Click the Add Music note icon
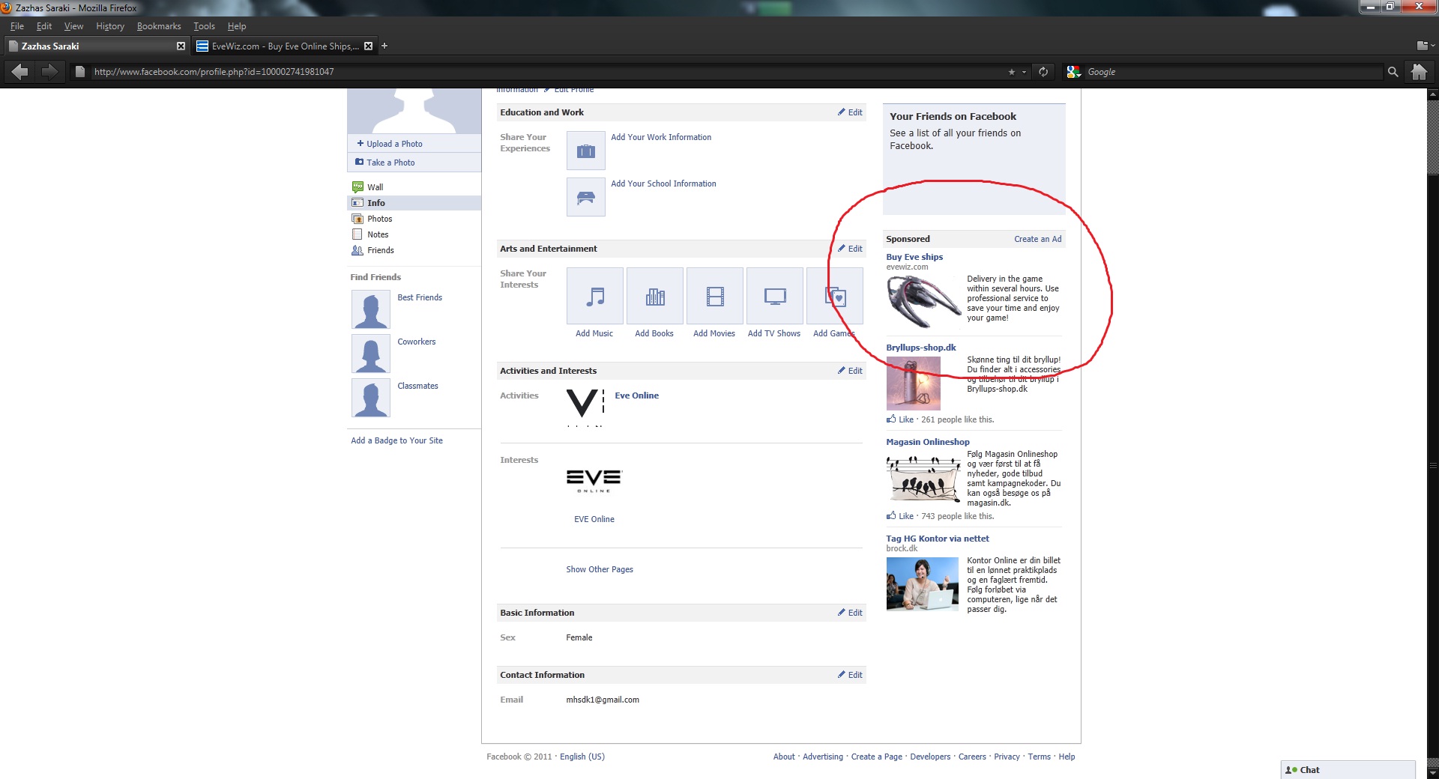Screen dimensions: 1439x779 (595, 297)
